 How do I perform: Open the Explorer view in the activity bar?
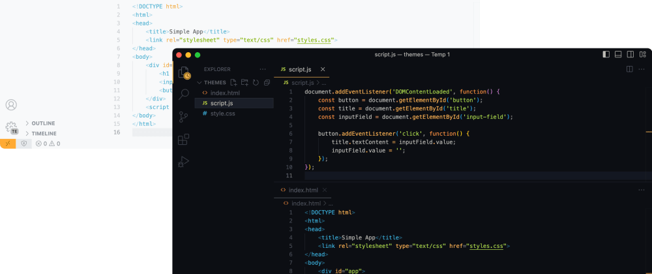click(x=184, y=73)
